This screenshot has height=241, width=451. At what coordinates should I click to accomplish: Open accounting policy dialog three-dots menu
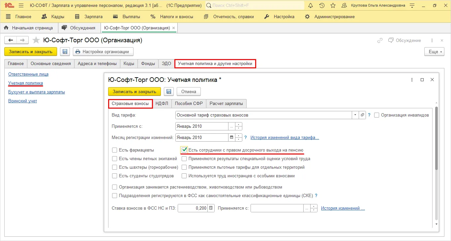coord(412,80)
